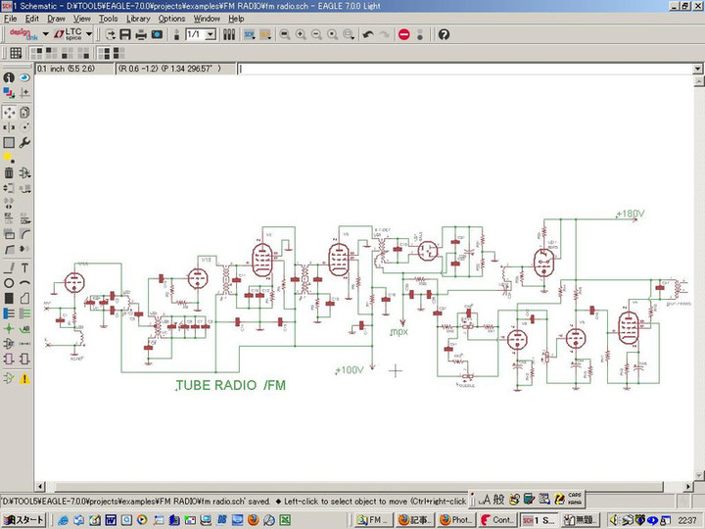Toggle the Grid button in parameter toolbar
705x529 pixels.
[x=17, y=54]
